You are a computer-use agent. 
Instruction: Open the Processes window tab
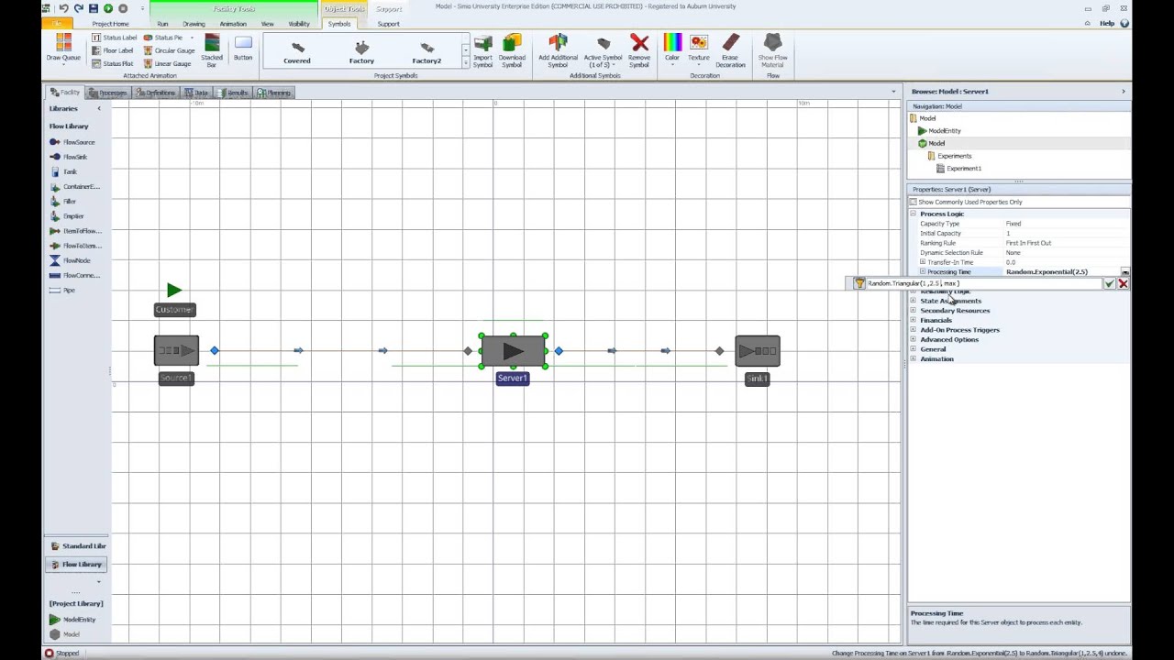pyautogui.click(x=109, y=93)
